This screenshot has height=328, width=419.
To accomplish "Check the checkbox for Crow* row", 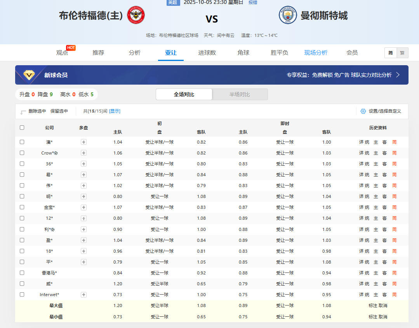I will click(22, 153).
